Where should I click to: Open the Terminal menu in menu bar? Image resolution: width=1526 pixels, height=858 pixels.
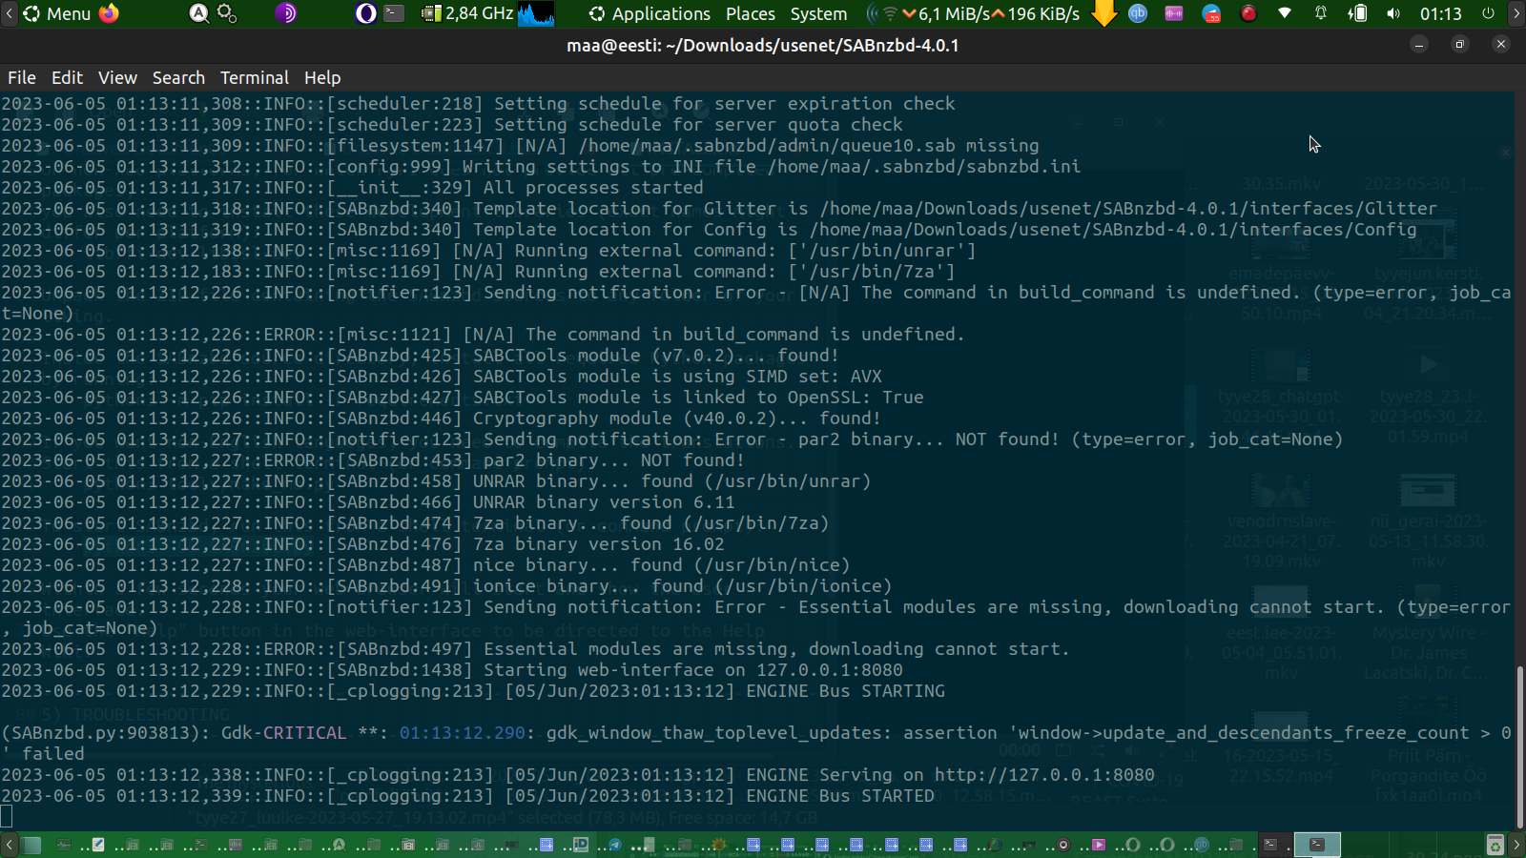pos(254,77)
